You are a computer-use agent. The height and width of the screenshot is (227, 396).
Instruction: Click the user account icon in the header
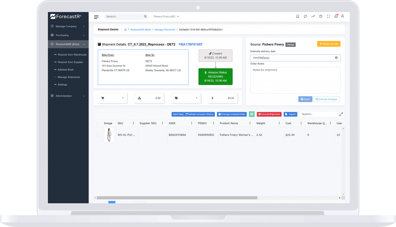click(x=343, y=17)
